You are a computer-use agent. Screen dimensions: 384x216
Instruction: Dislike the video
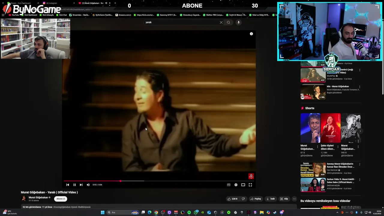(243, 199)
